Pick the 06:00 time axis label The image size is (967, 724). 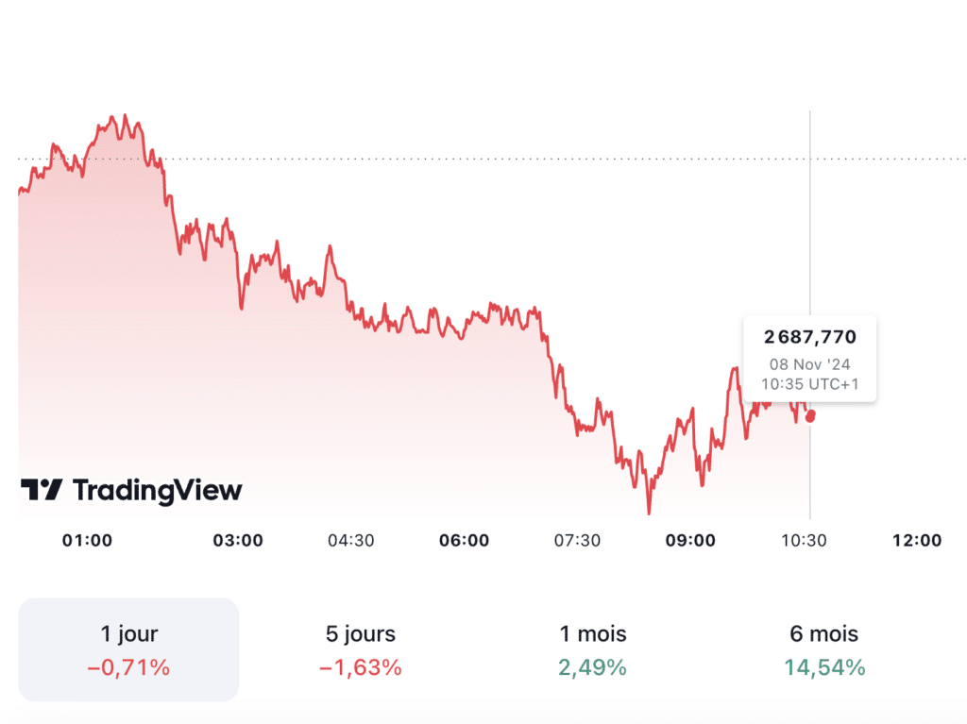click(x=465, y=541)
